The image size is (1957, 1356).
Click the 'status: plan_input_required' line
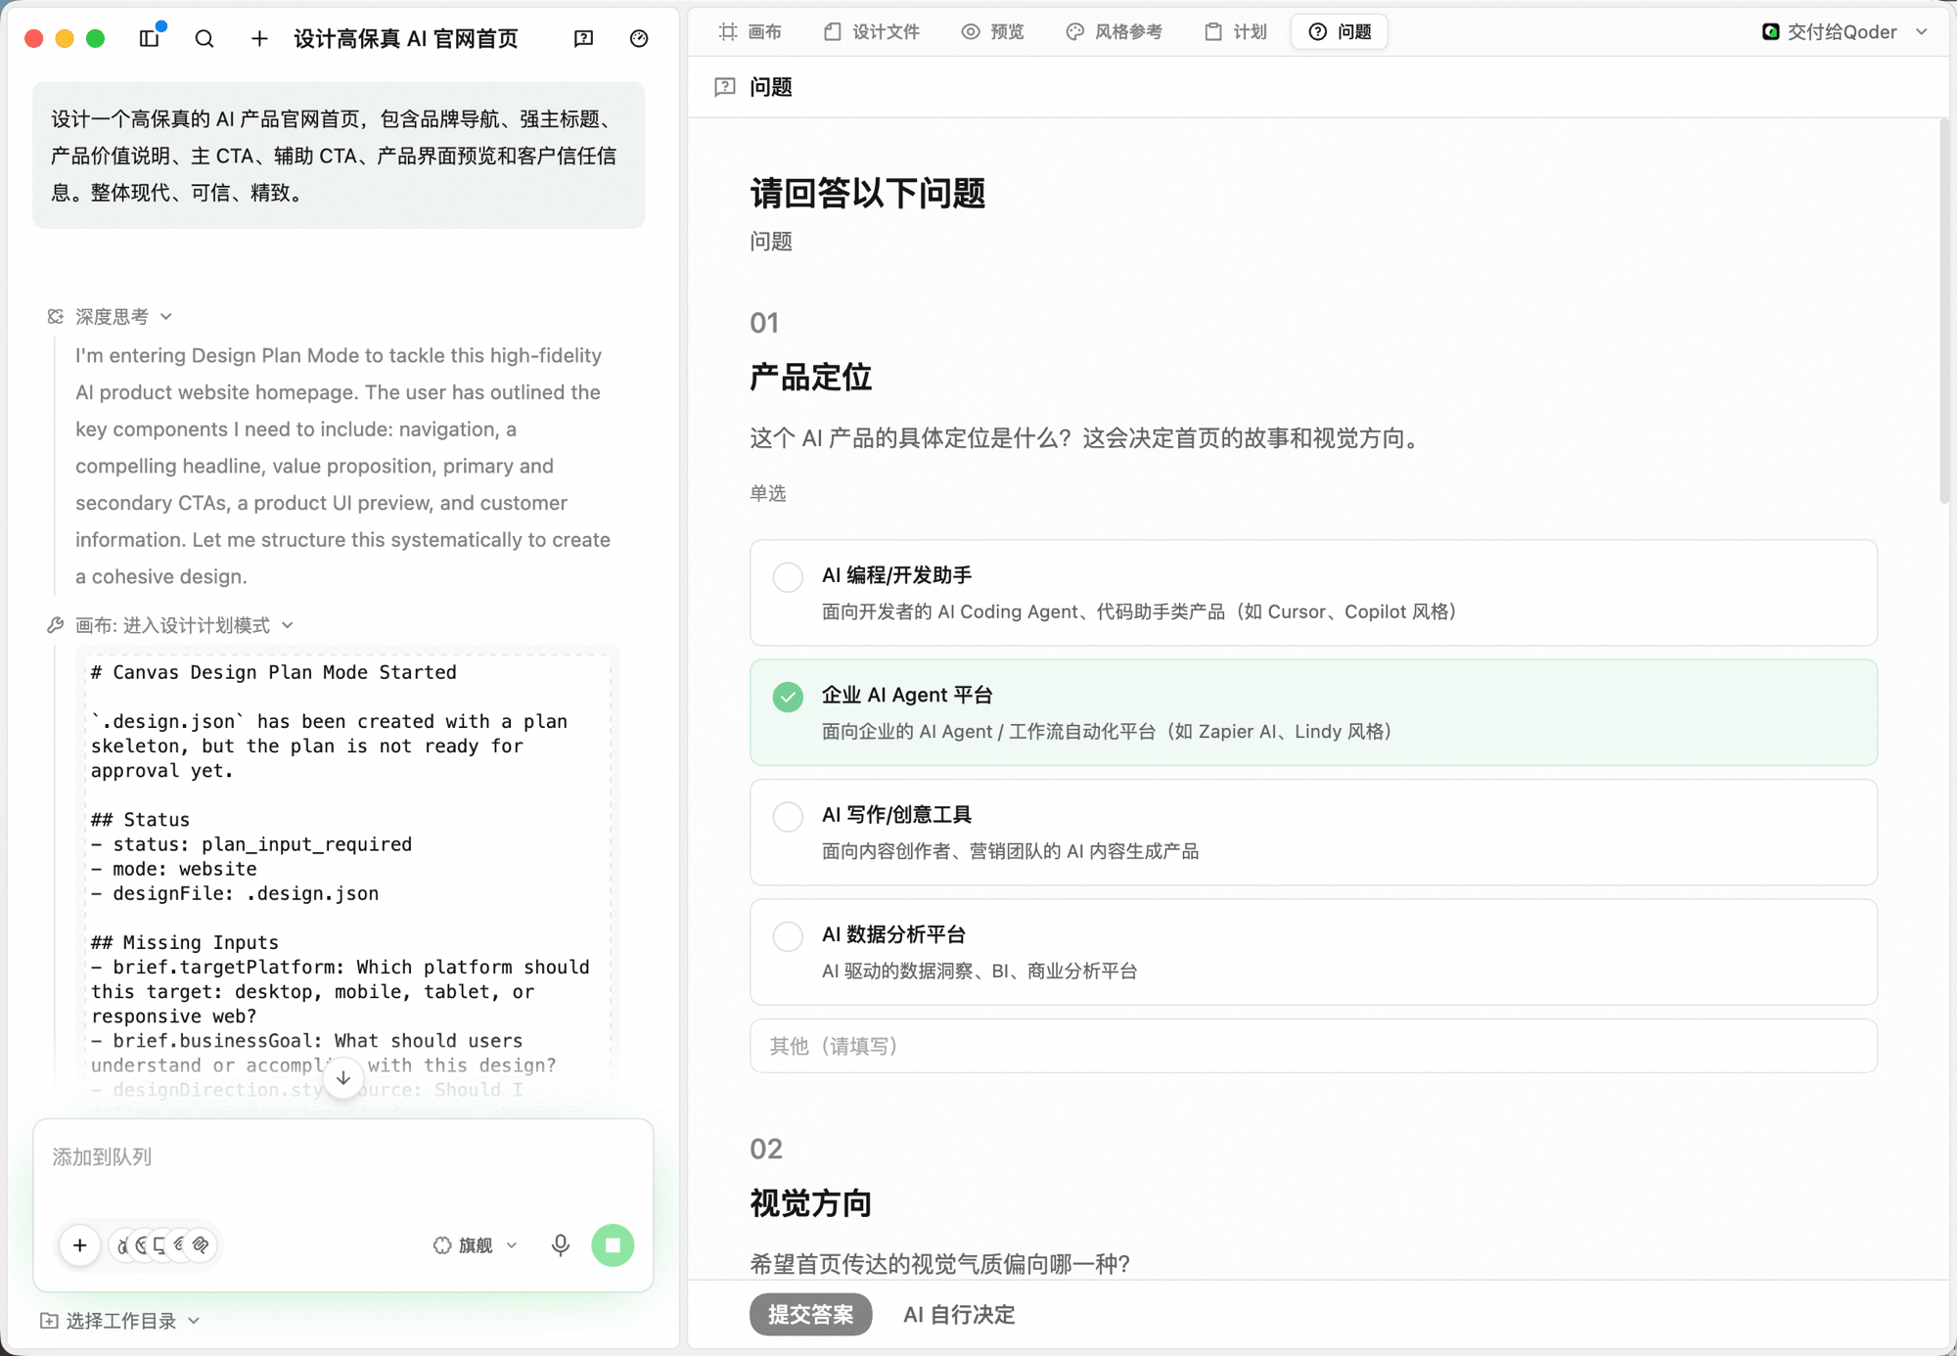(251, 843)
